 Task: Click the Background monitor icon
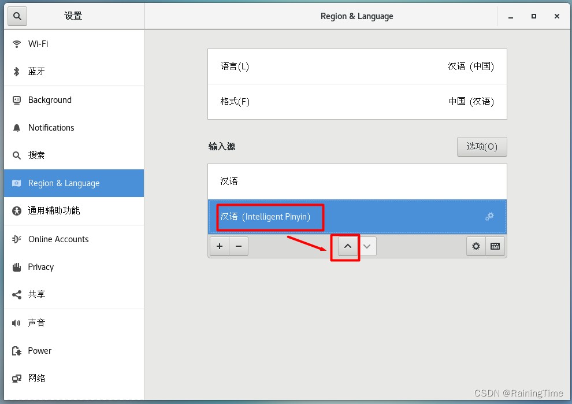click(x=16, y=100)
